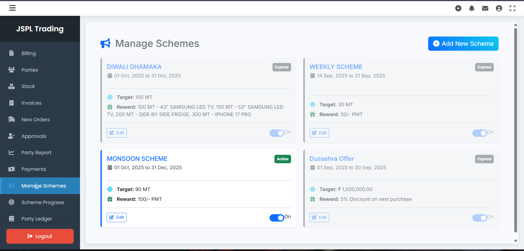
Task: Click Add New Scheme button
Action: point(463,44)
